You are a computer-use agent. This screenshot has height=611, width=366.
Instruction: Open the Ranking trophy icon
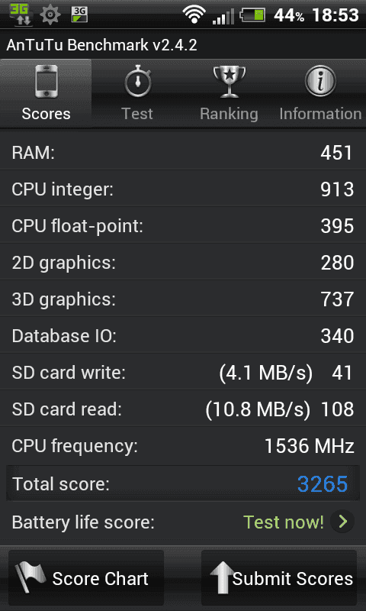[x=229, y=82]
